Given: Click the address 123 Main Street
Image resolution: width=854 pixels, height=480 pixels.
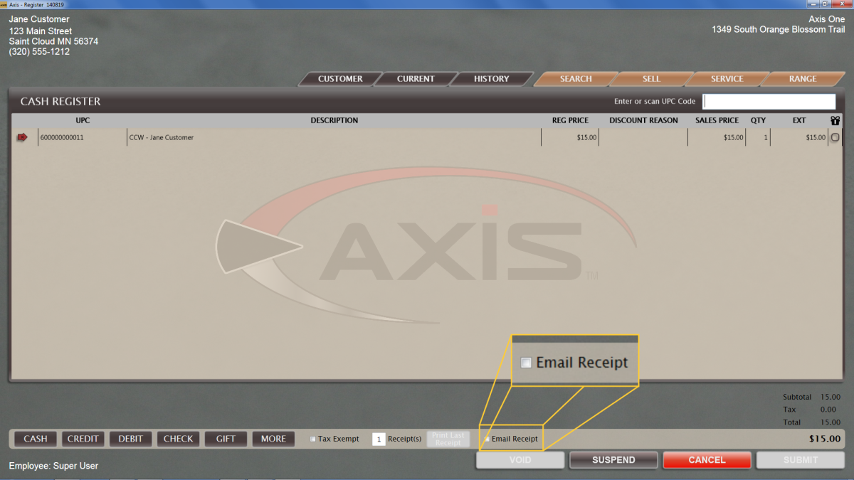Looking at the screenshot, I should [41, 31].
